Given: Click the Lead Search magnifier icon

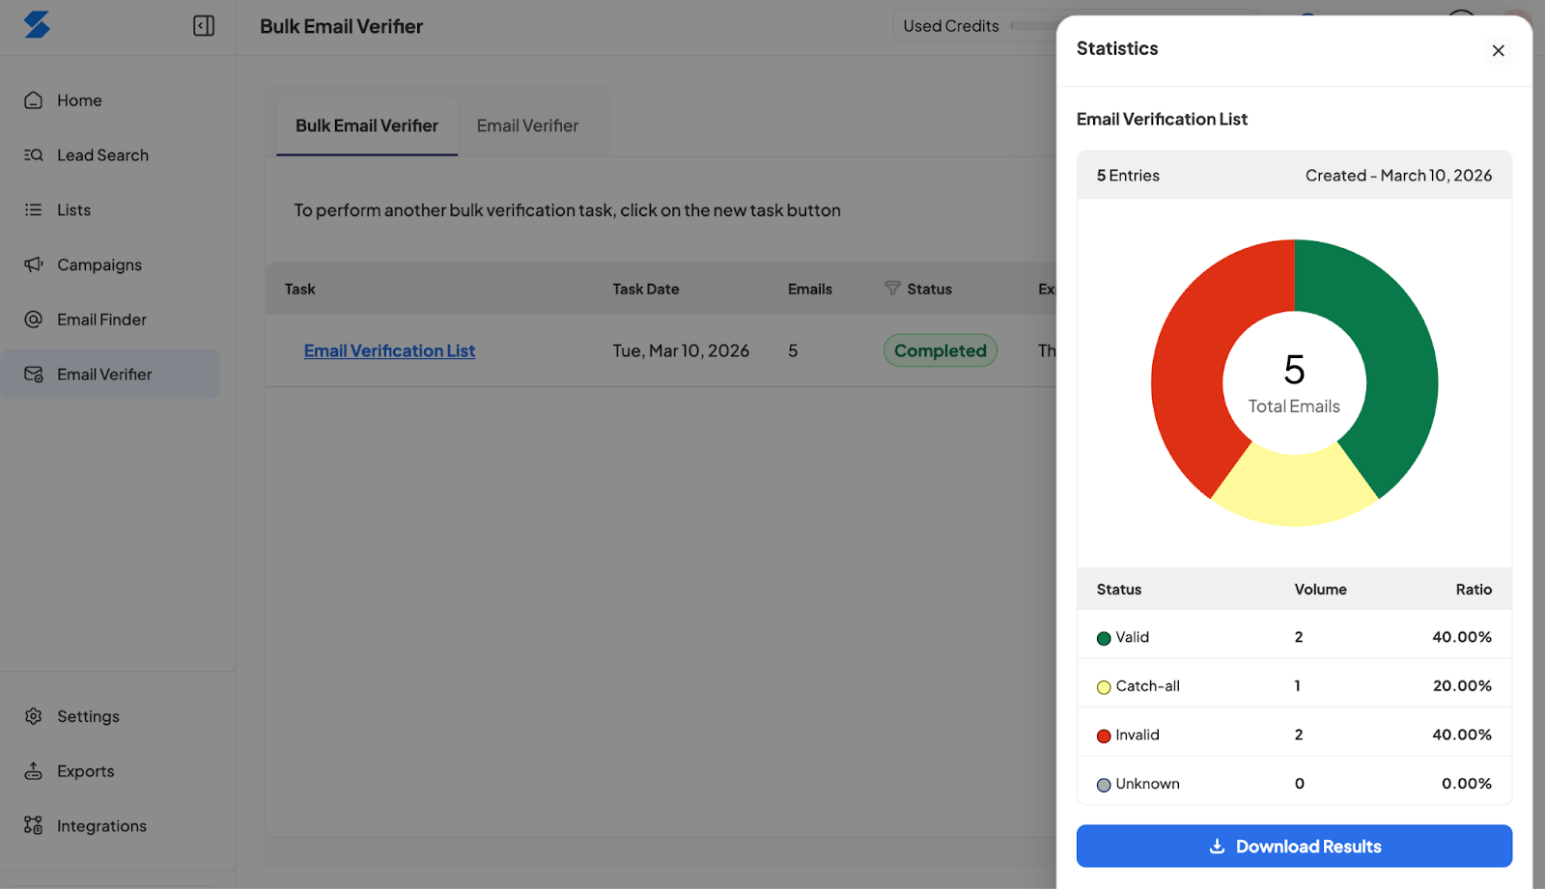Looking at the screenshot, I should click(34, 155).
